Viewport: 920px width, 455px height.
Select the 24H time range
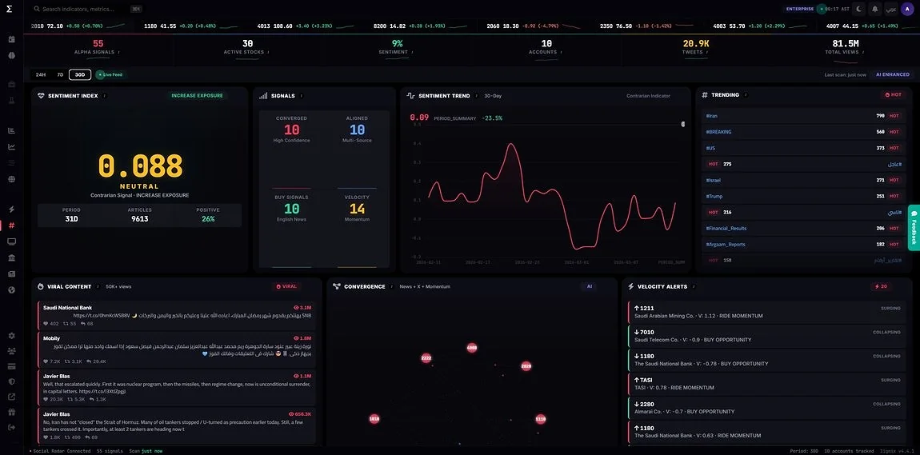click(x=41, y=74)
